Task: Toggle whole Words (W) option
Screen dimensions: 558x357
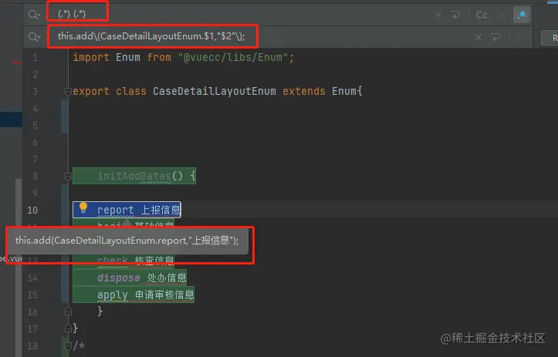Action: [x=502, y=15]
